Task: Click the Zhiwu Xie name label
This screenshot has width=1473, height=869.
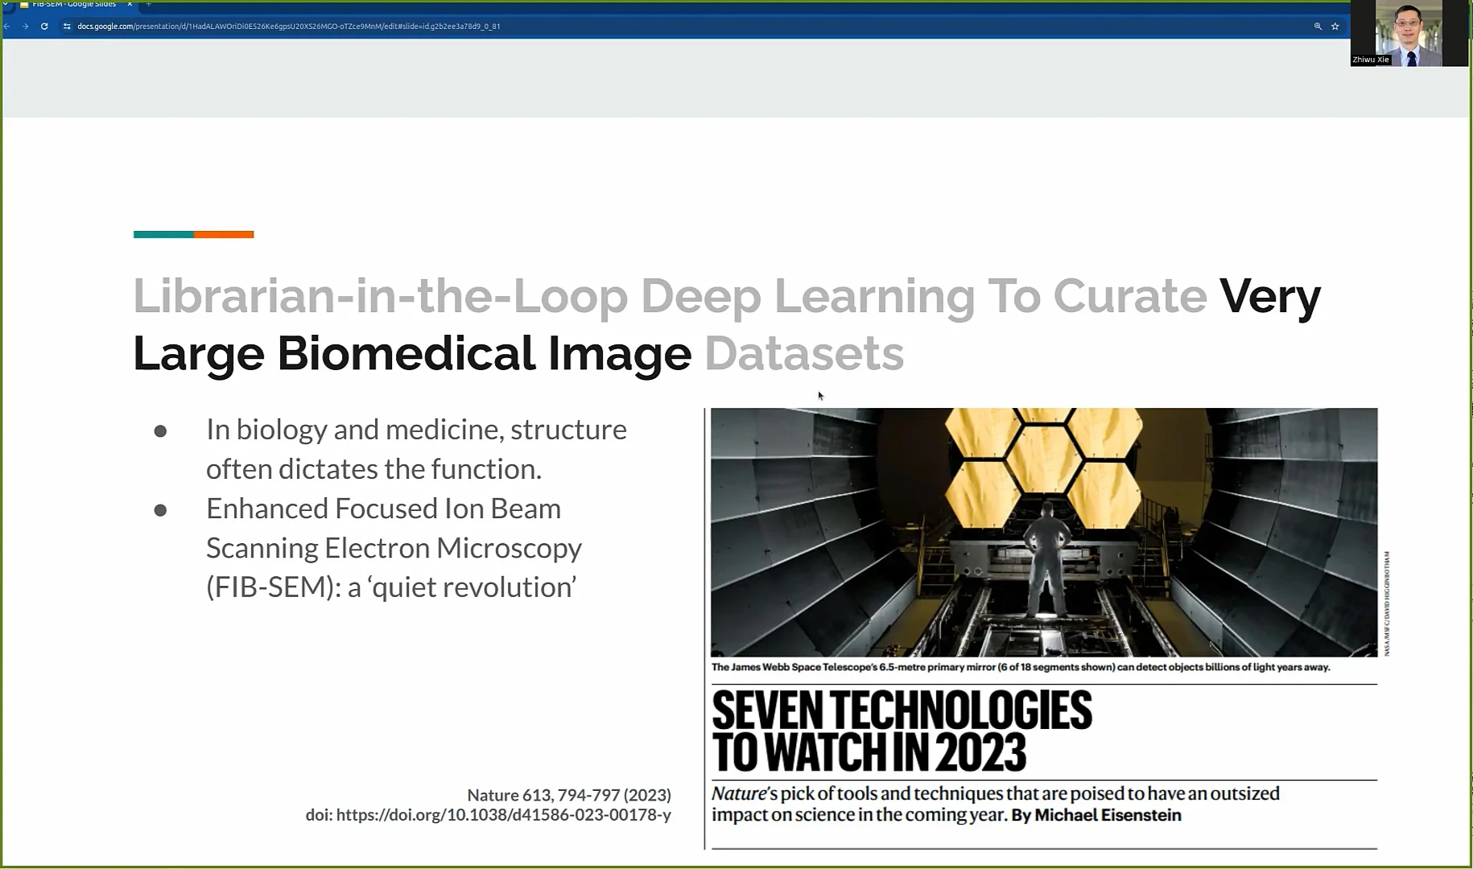Action: [x=1371, y=60]
